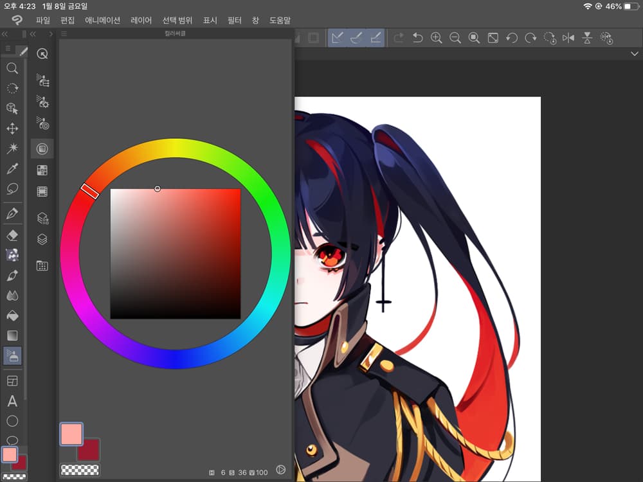Open the Layer palette stack icon
Image resolution: width=643 pixels, height=482 pixels.
coord(42,239)
